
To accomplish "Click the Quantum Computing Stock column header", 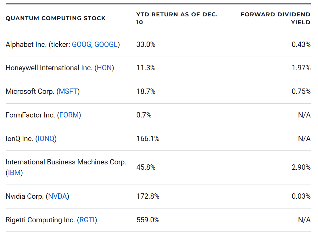I will 56,18.
